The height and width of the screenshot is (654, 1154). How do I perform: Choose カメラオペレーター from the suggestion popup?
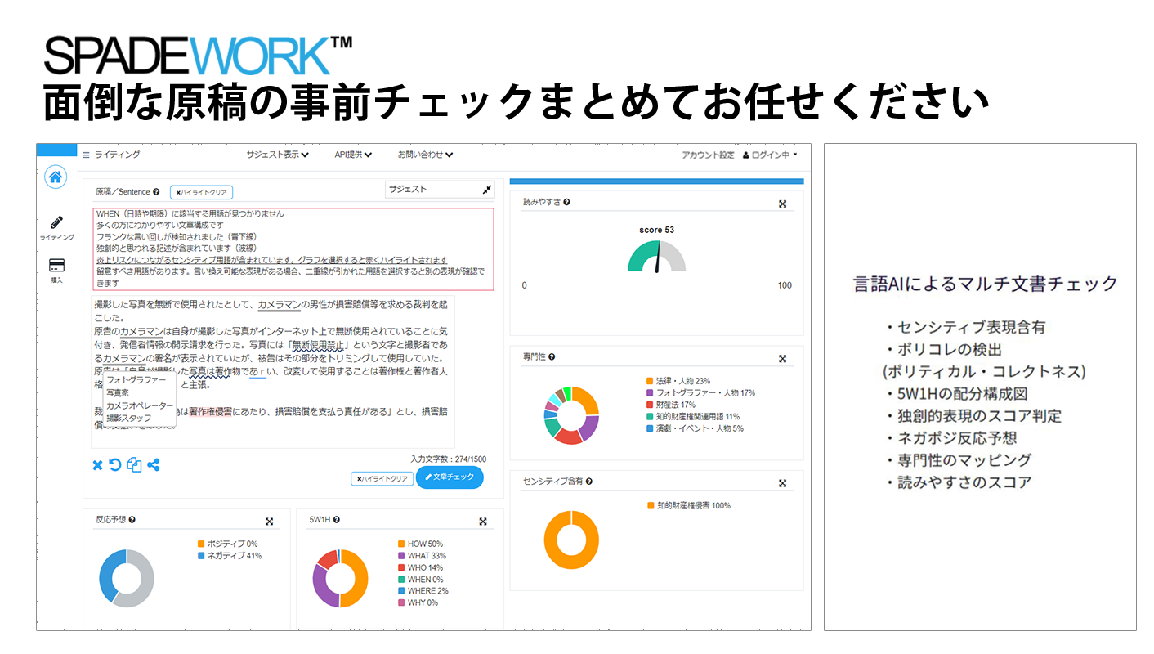[x=140, y=405]
